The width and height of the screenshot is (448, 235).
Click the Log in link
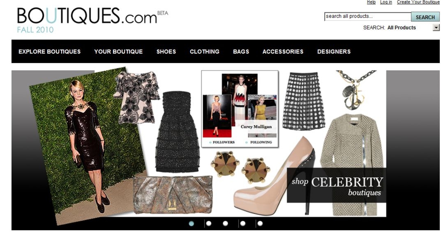coord(386,2)
